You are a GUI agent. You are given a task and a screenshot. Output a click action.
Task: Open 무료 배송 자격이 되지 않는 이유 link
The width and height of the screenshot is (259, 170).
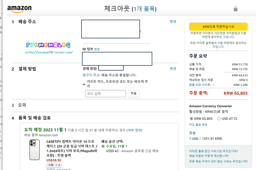tap(218, 161)
